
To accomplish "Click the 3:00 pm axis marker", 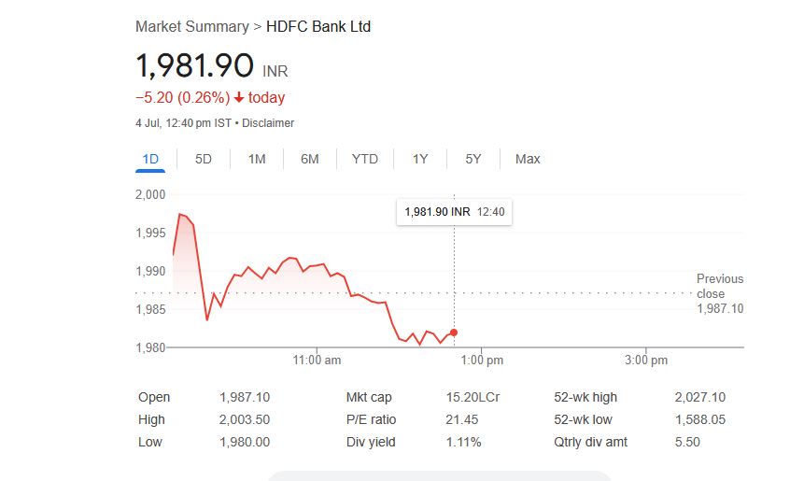I will point(646,360).
